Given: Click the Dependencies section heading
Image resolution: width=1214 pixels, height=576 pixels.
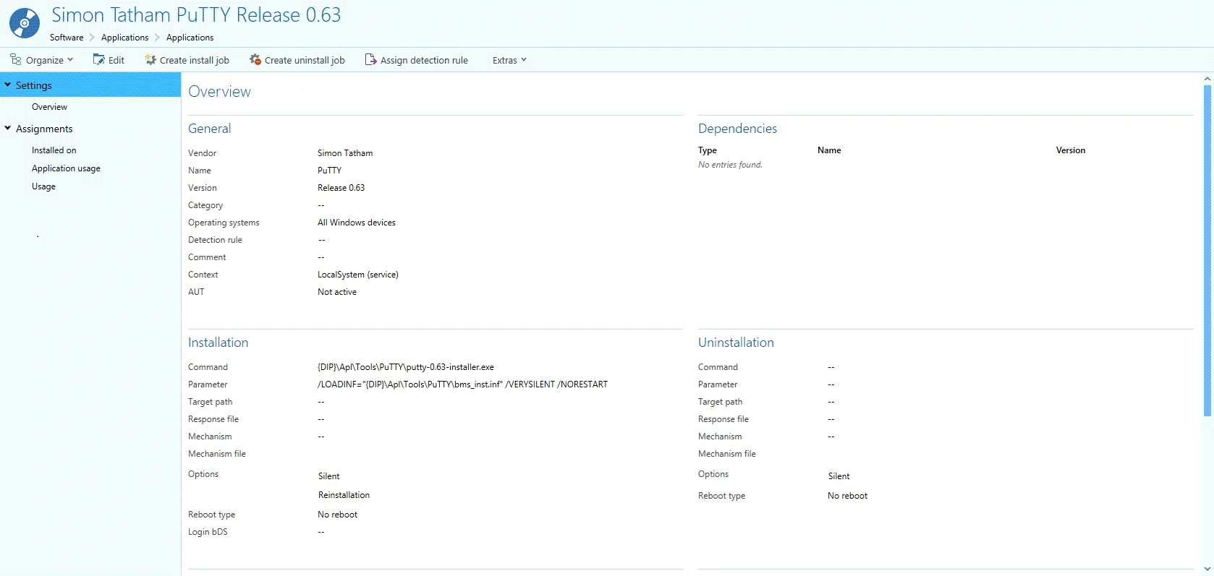Looking at the screenshot, I should coord(737,129).
